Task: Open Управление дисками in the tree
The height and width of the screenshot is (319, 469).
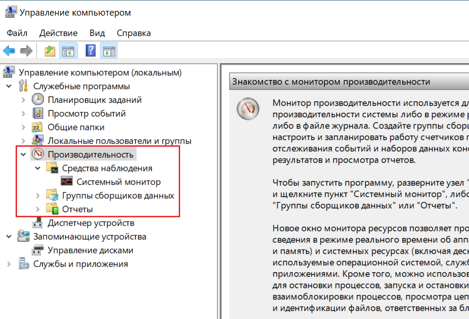Action: coord(90,250)
